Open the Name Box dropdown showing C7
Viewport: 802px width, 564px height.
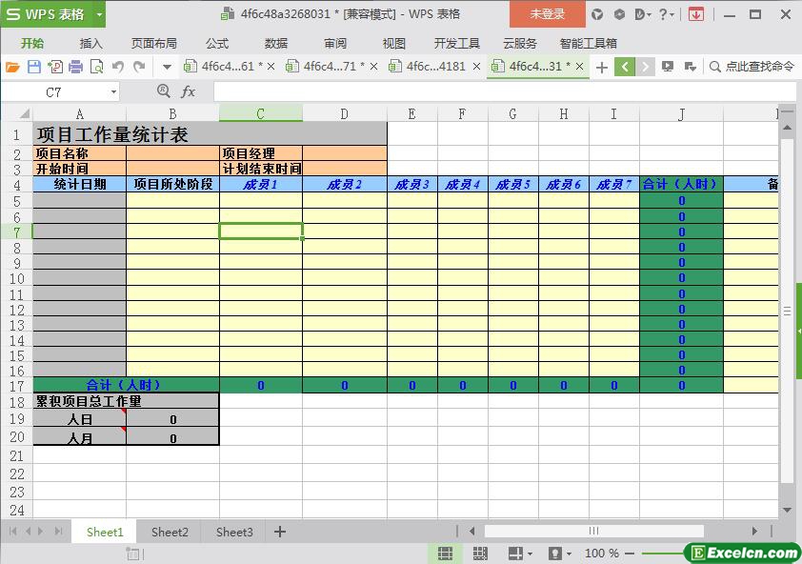pos(113,92)
